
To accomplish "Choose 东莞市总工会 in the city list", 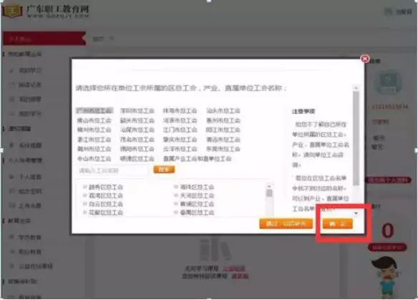I will [x=223, y=149].
